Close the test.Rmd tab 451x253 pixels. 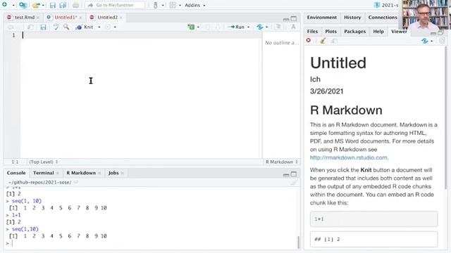click(x=38, y=18)
